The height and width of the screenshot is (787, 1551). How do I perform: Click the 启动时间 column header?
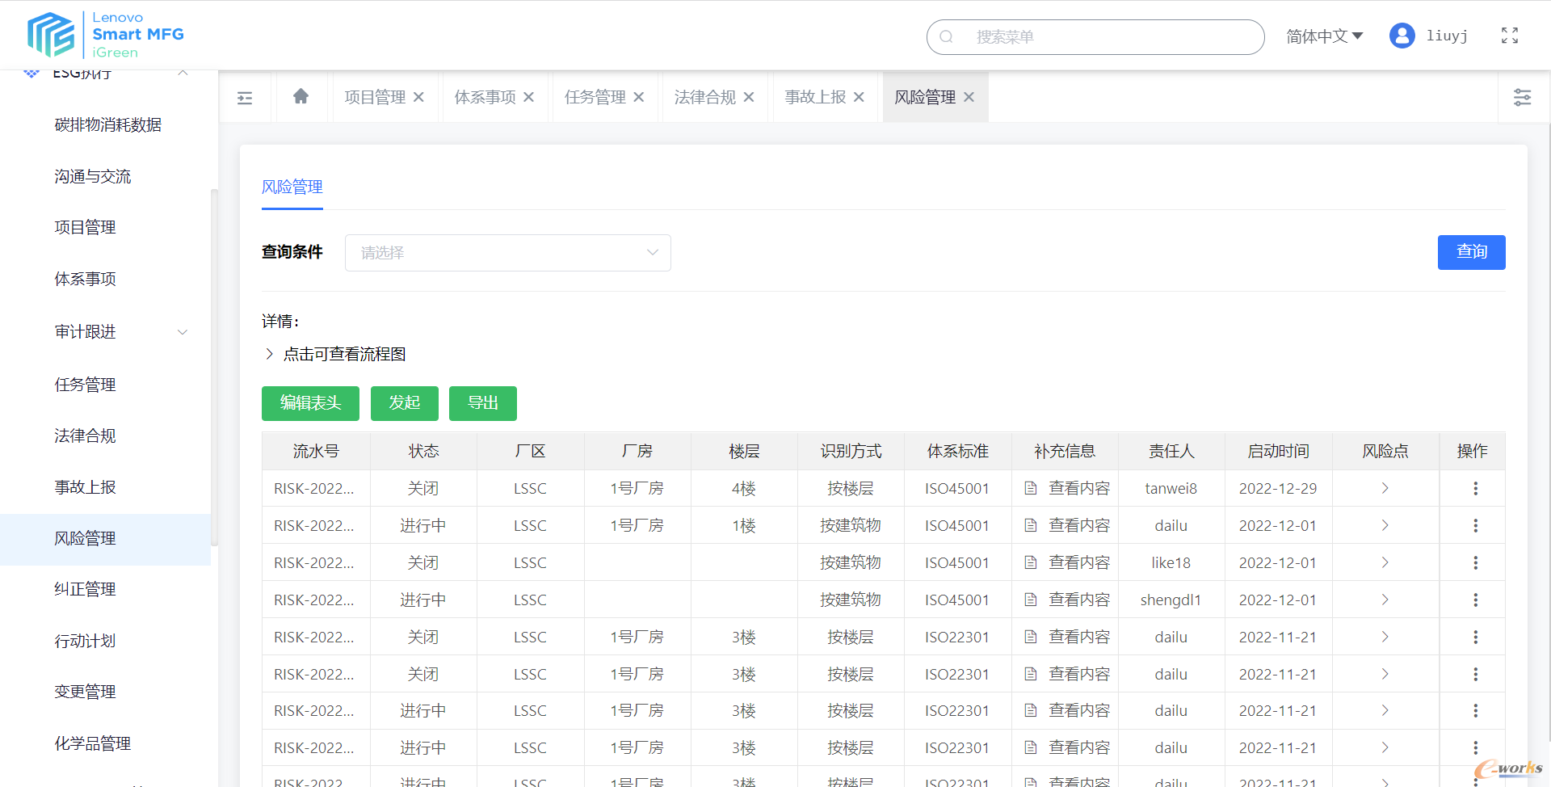click(1278, 452)
